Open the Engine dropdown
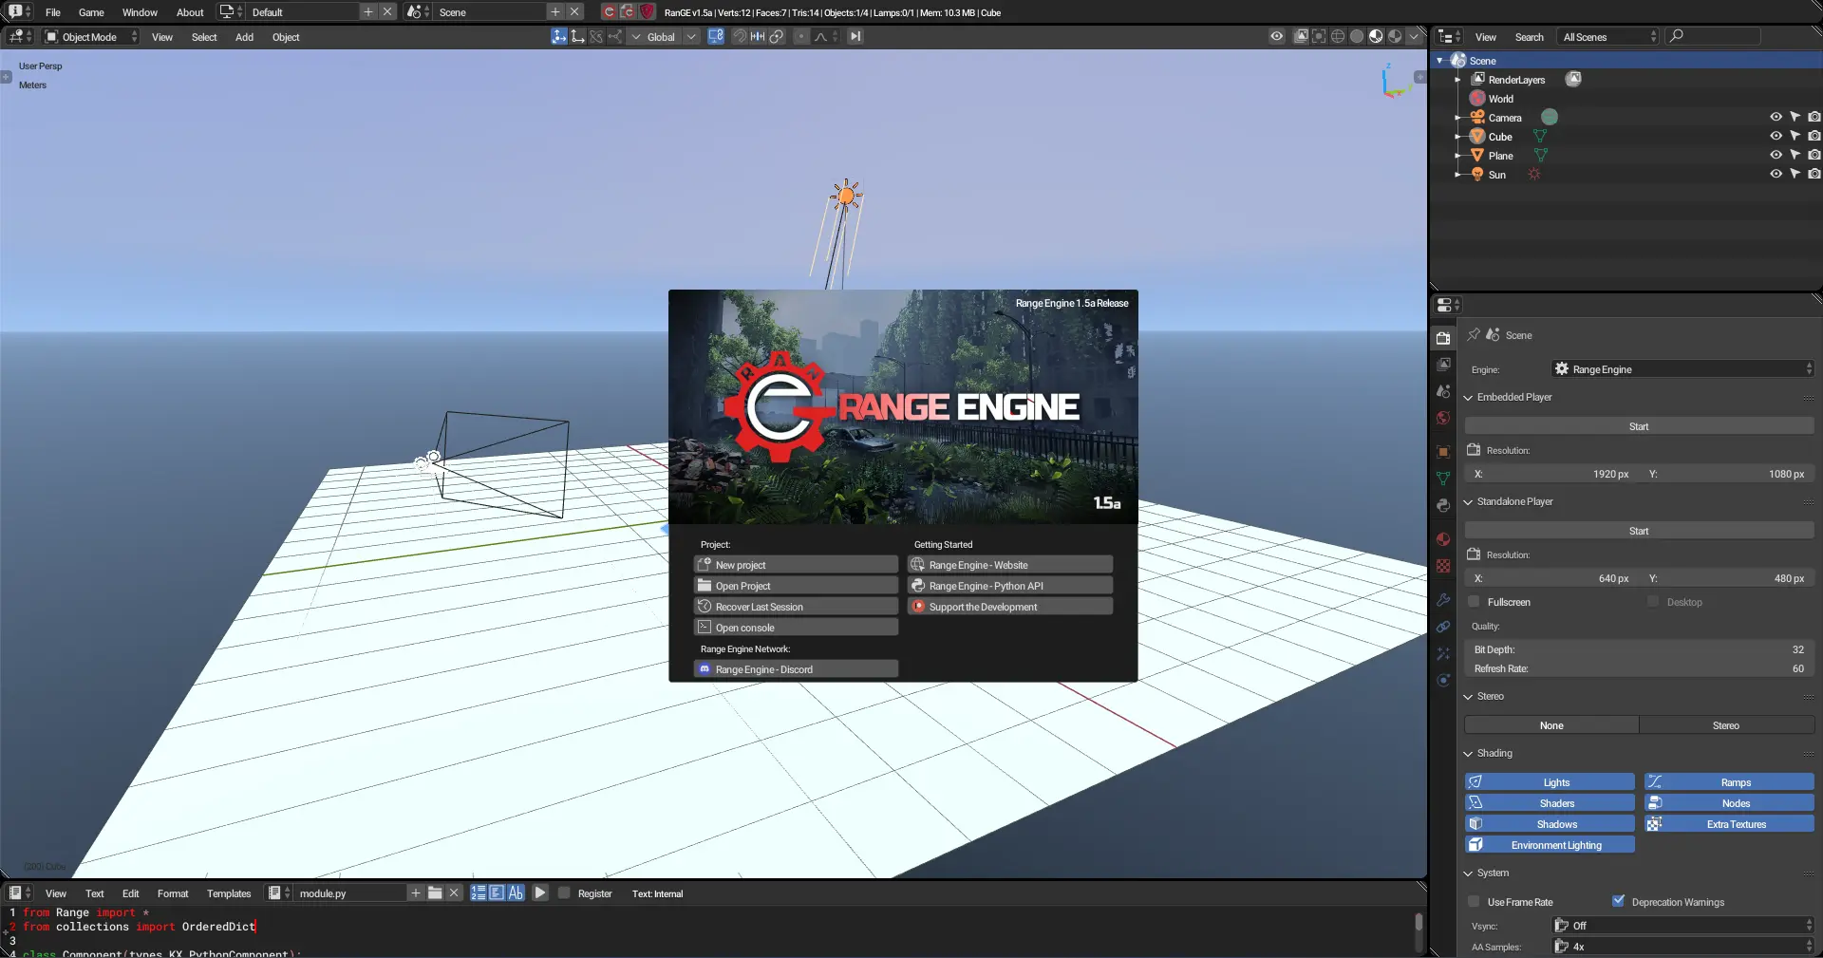The height and width of the screenshot is (958, 1823). point(1682,369)
